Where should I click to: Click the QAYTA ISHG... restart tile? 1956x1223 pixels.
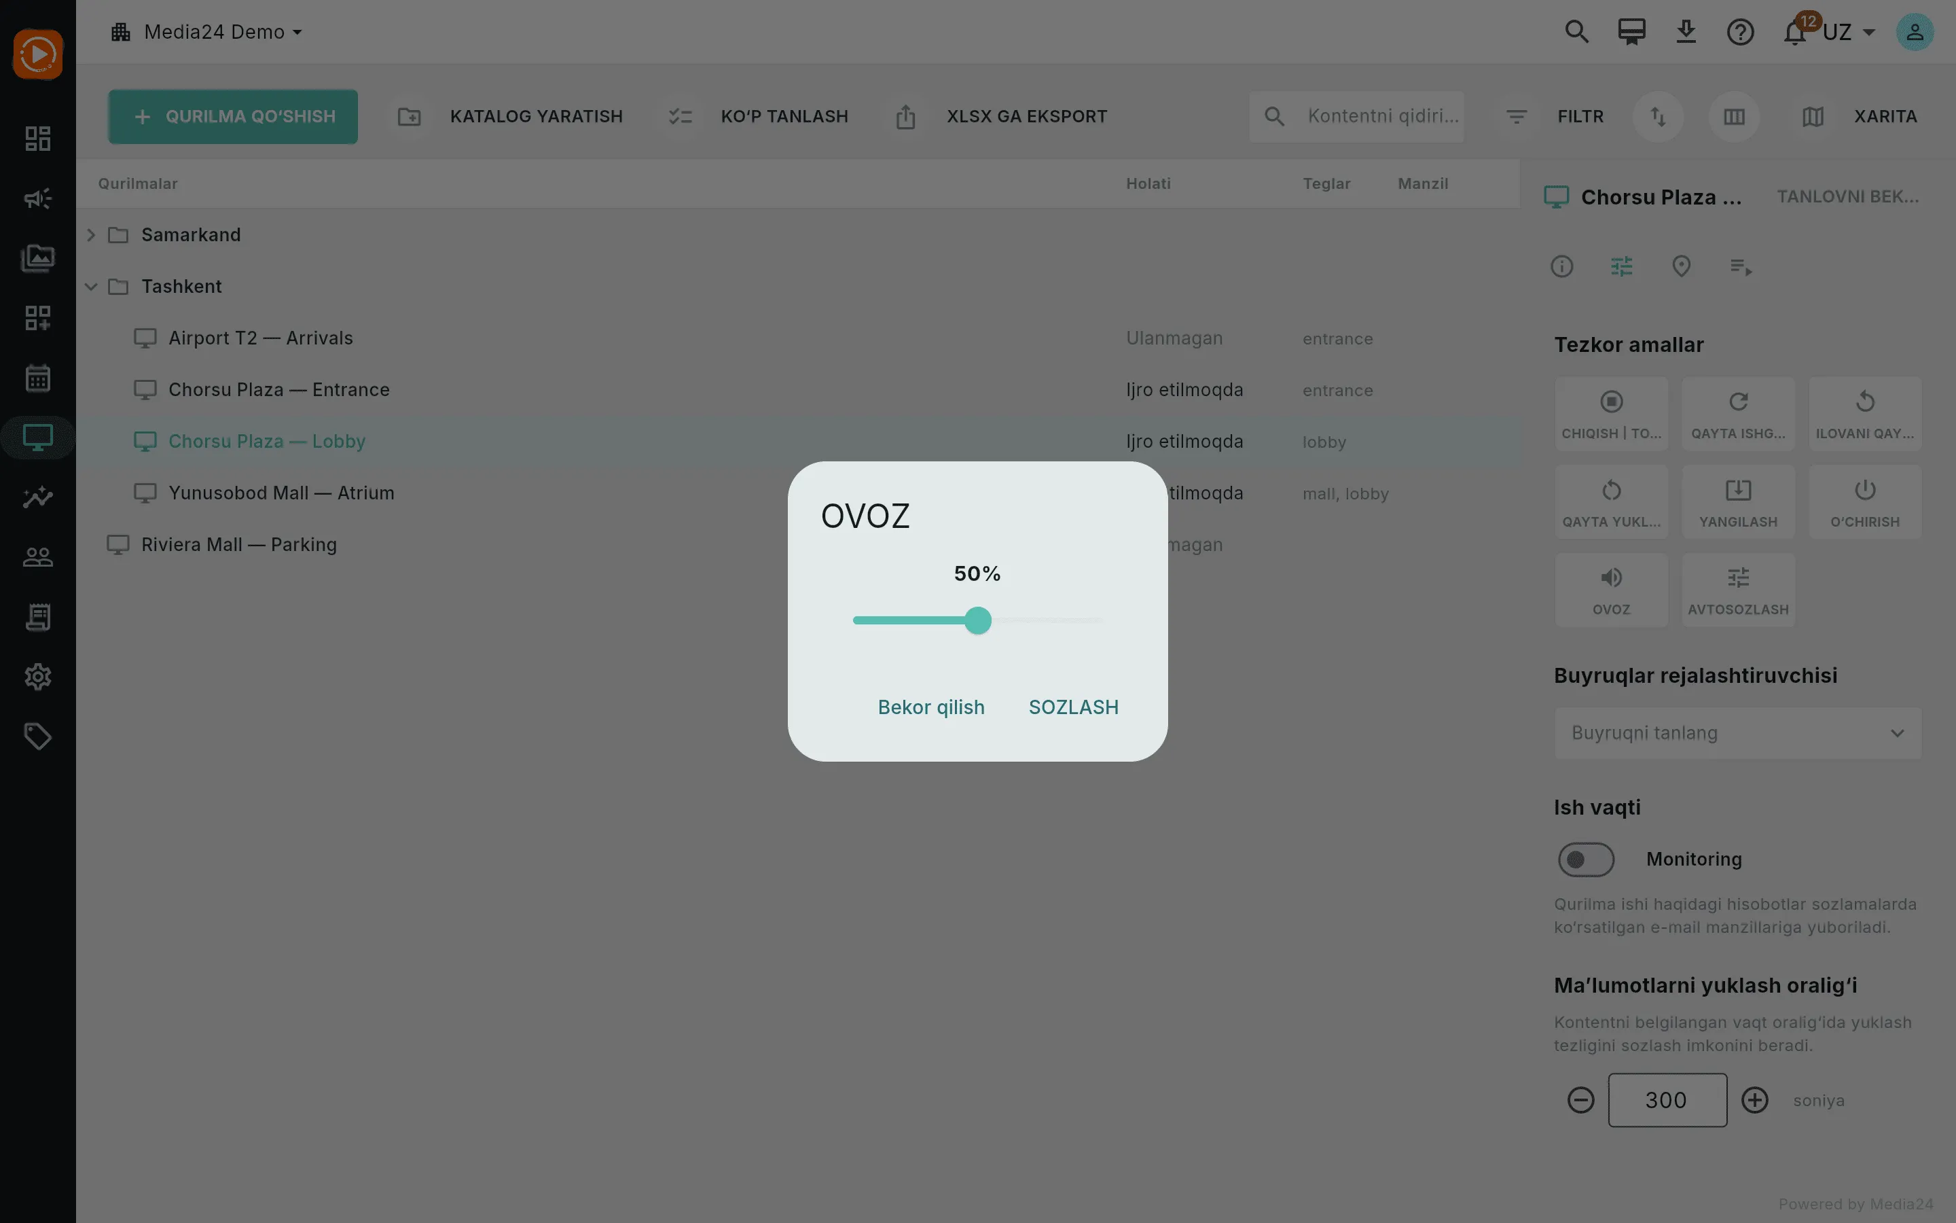point(1738,413)
